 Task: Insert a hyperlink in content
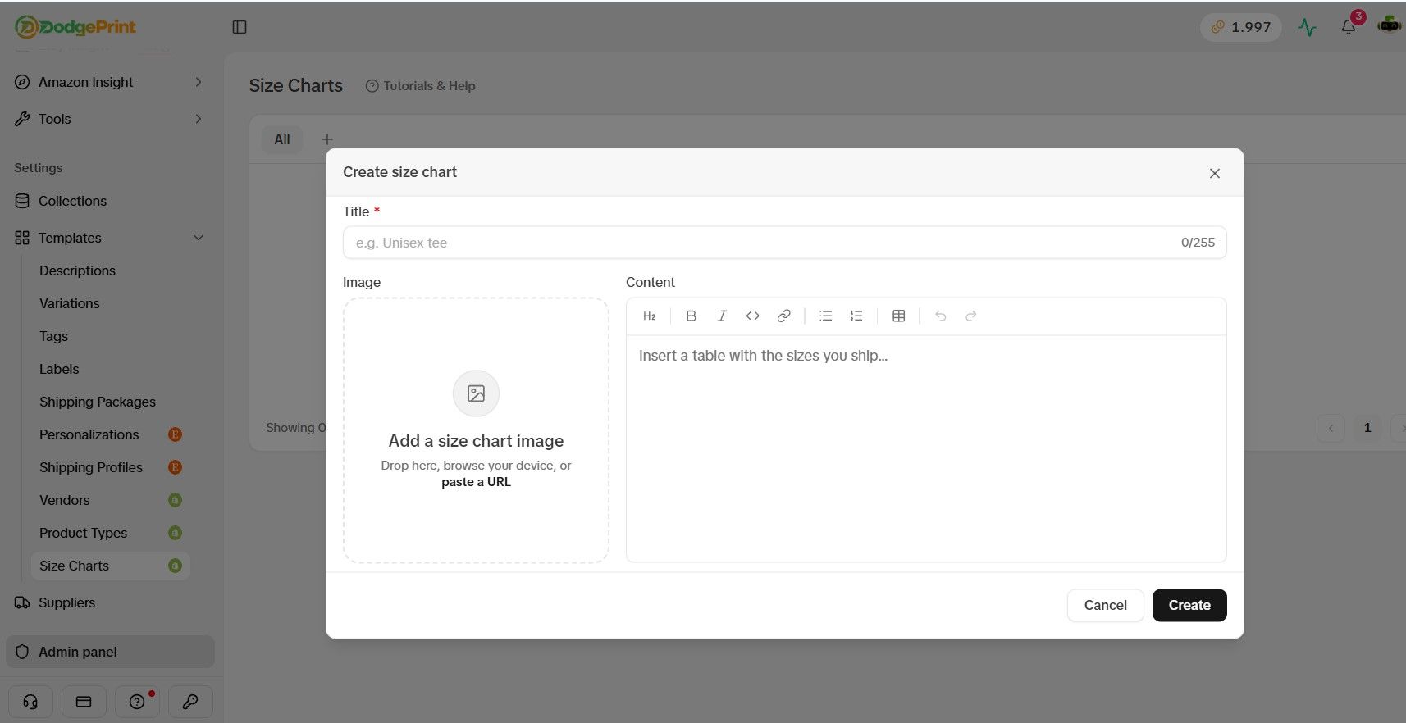[784, 316]
